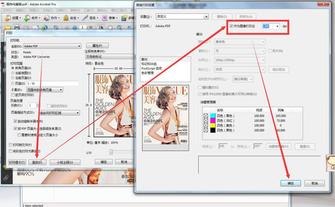The height and width of the screenshot is (207, 335).
Task: Open the 工具(T) menu
Action: click(89, 10)
